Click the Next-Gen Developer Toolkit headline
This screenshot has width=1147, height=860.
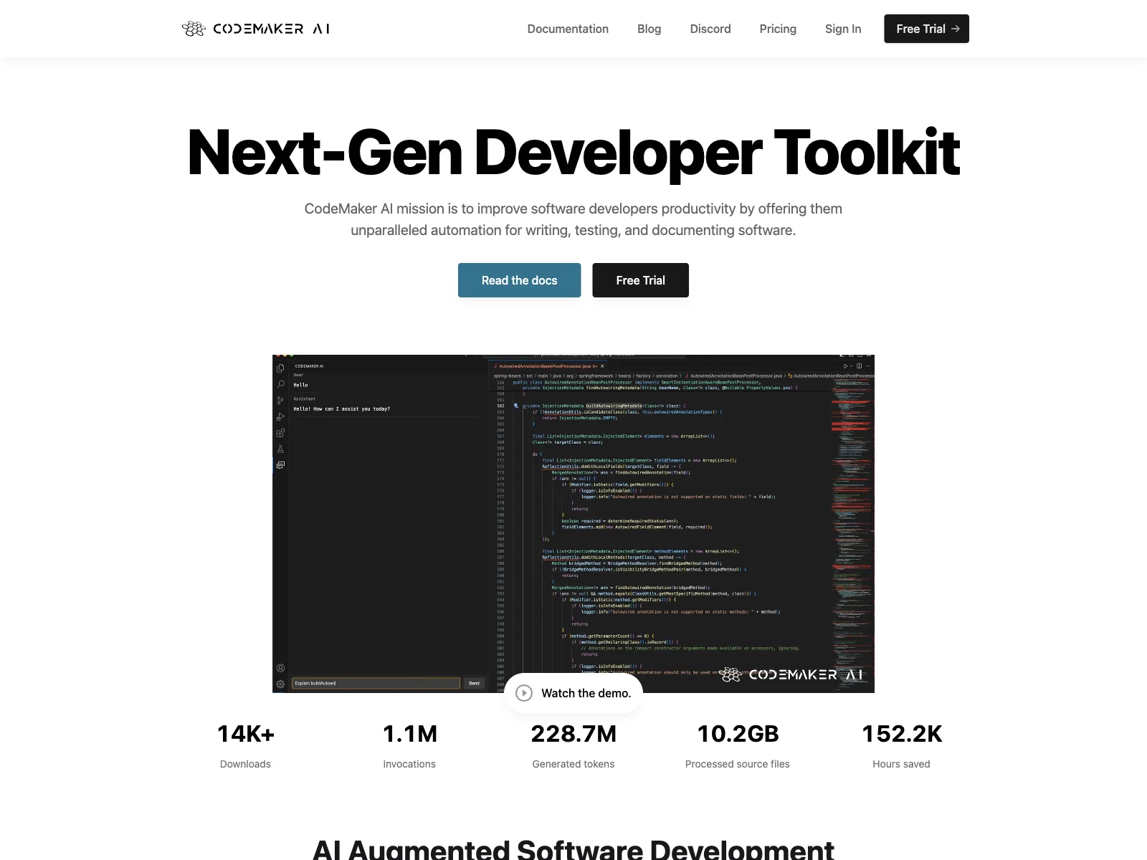coord(573,152)
